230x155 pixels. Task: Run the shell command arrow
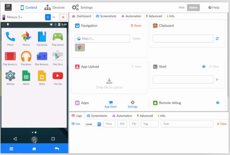click(217, 80)
